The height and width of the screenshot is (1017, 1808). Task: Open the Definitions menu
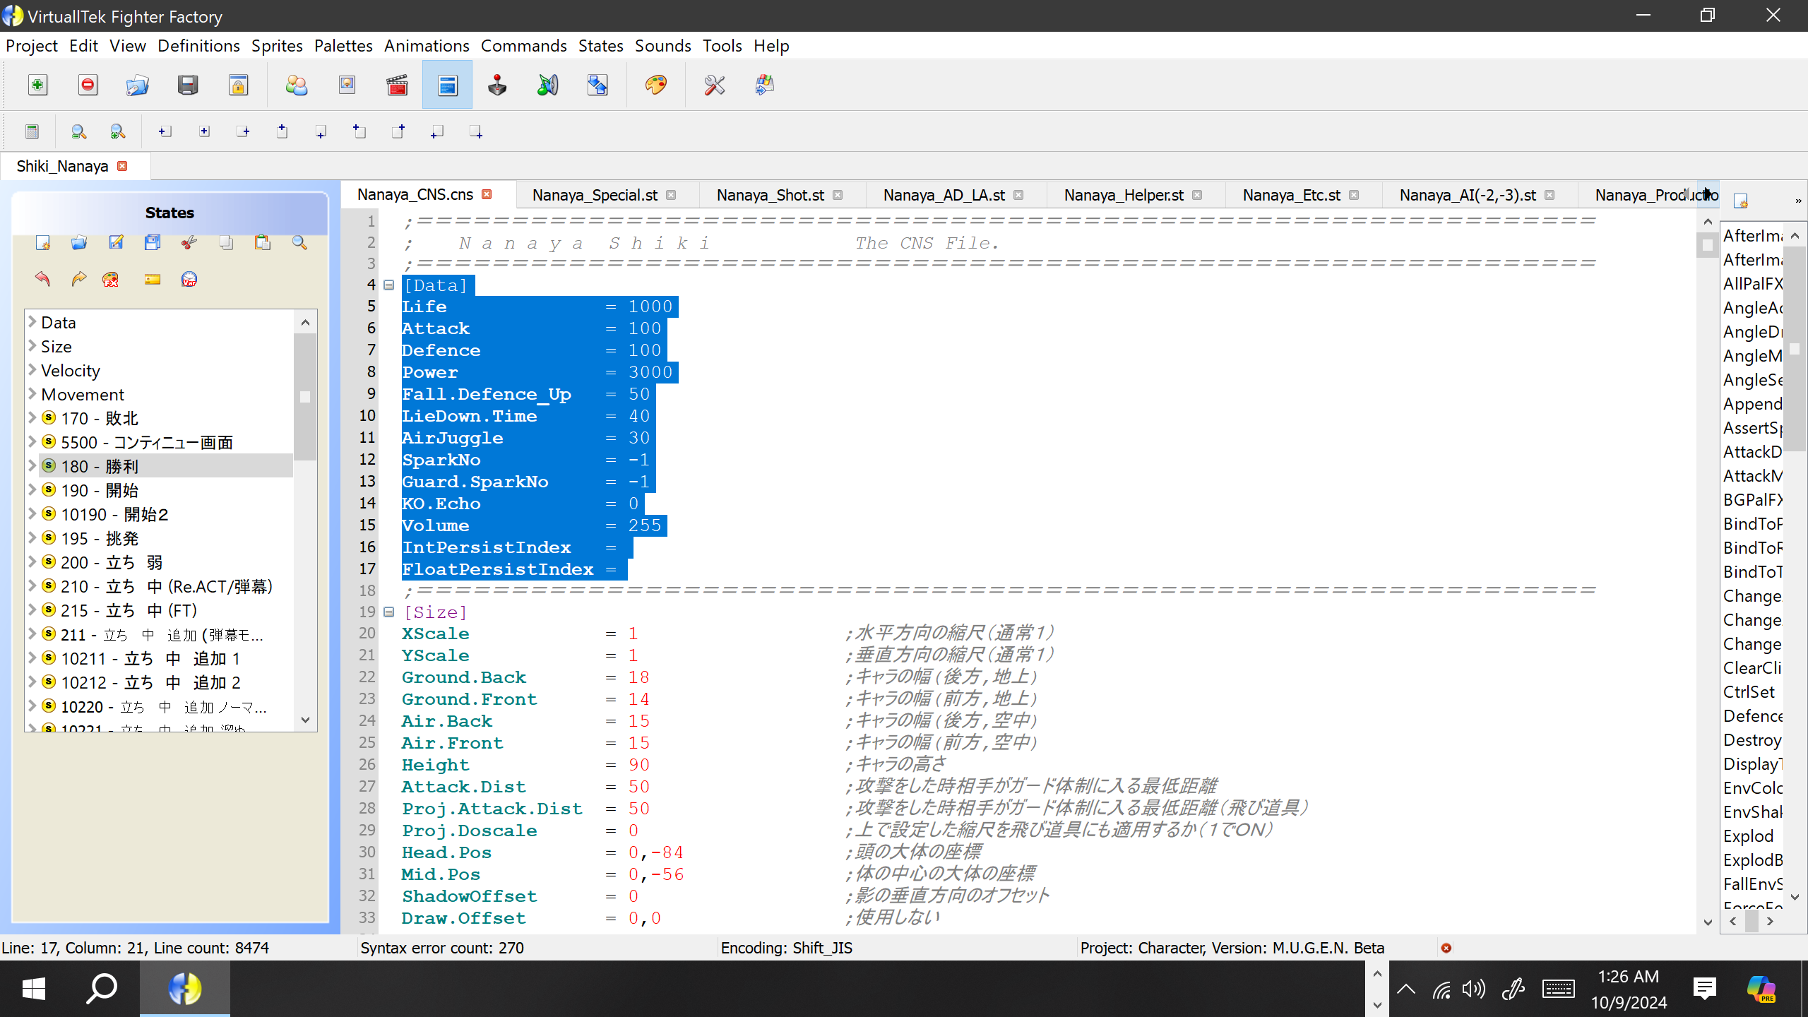(198, 46)
